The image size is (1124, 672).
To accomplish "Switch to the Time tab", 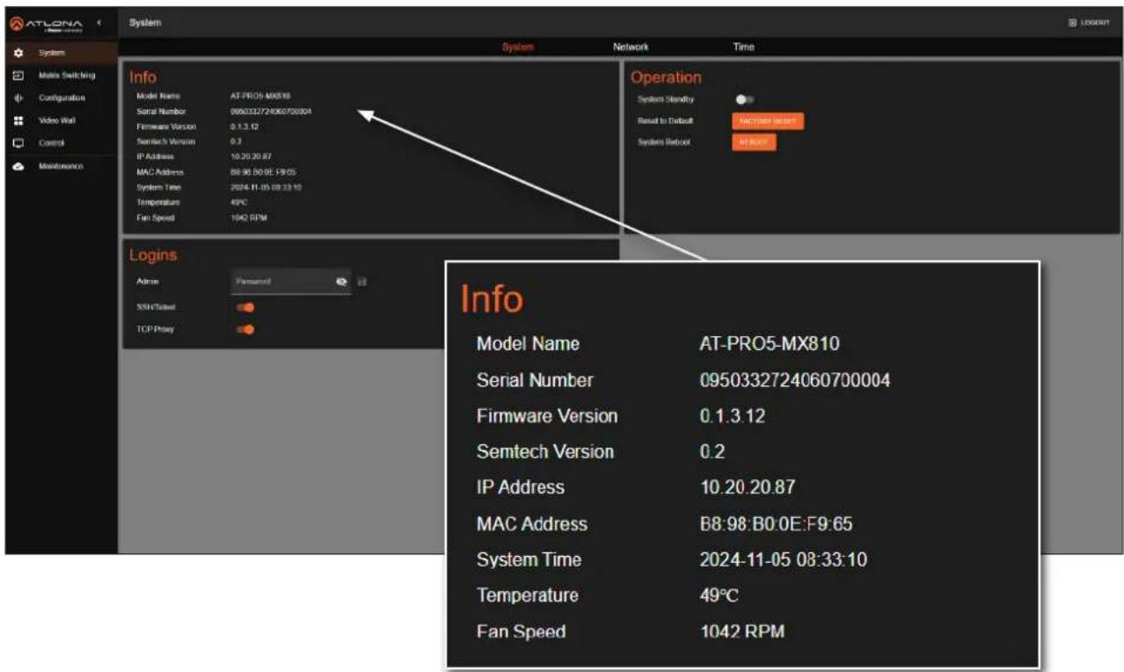I will [x=743, y=47].
